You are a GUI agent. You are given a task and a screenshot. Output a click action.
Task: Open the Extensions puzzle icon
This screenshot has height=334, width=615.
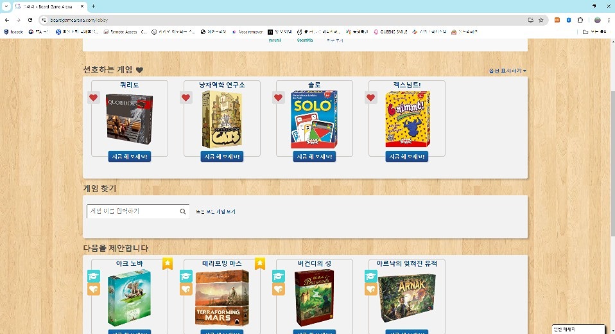point(580,20)
